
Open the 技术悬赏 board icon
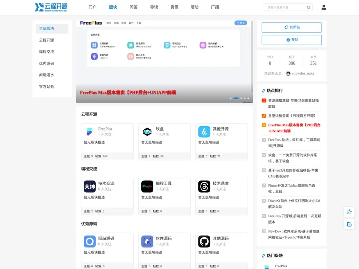[204, 186]
